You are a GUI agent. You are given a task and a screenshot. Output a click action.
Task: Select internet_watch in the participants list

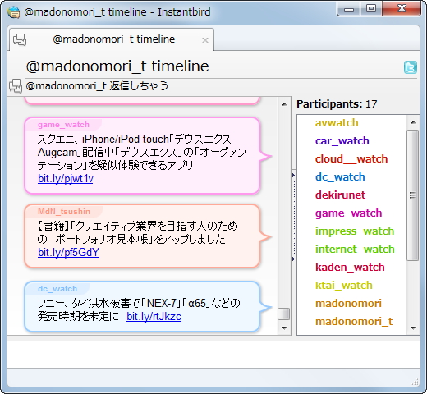(x=355, y=250)
